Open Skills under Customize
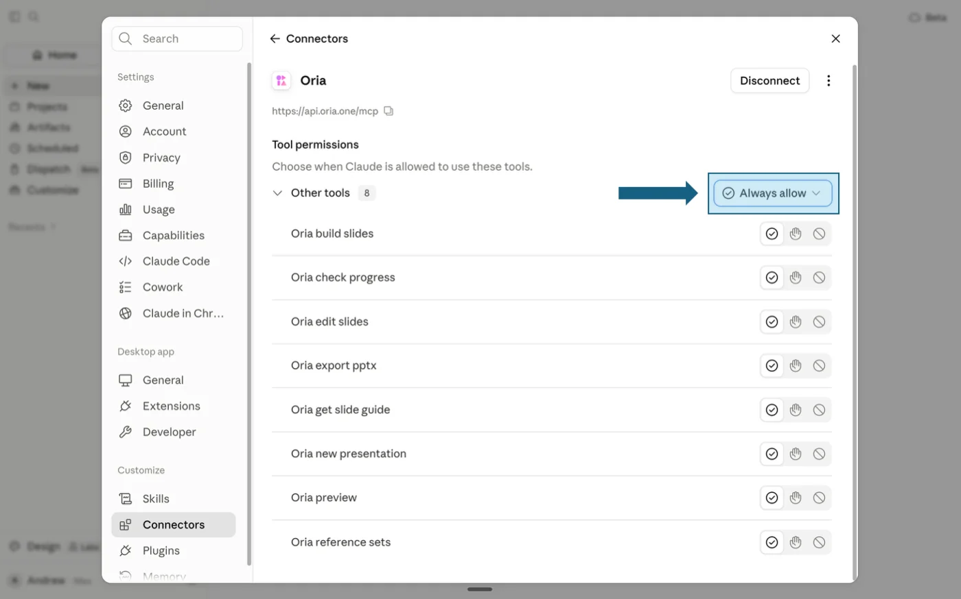Screen dimensions: 961x599 174,499
